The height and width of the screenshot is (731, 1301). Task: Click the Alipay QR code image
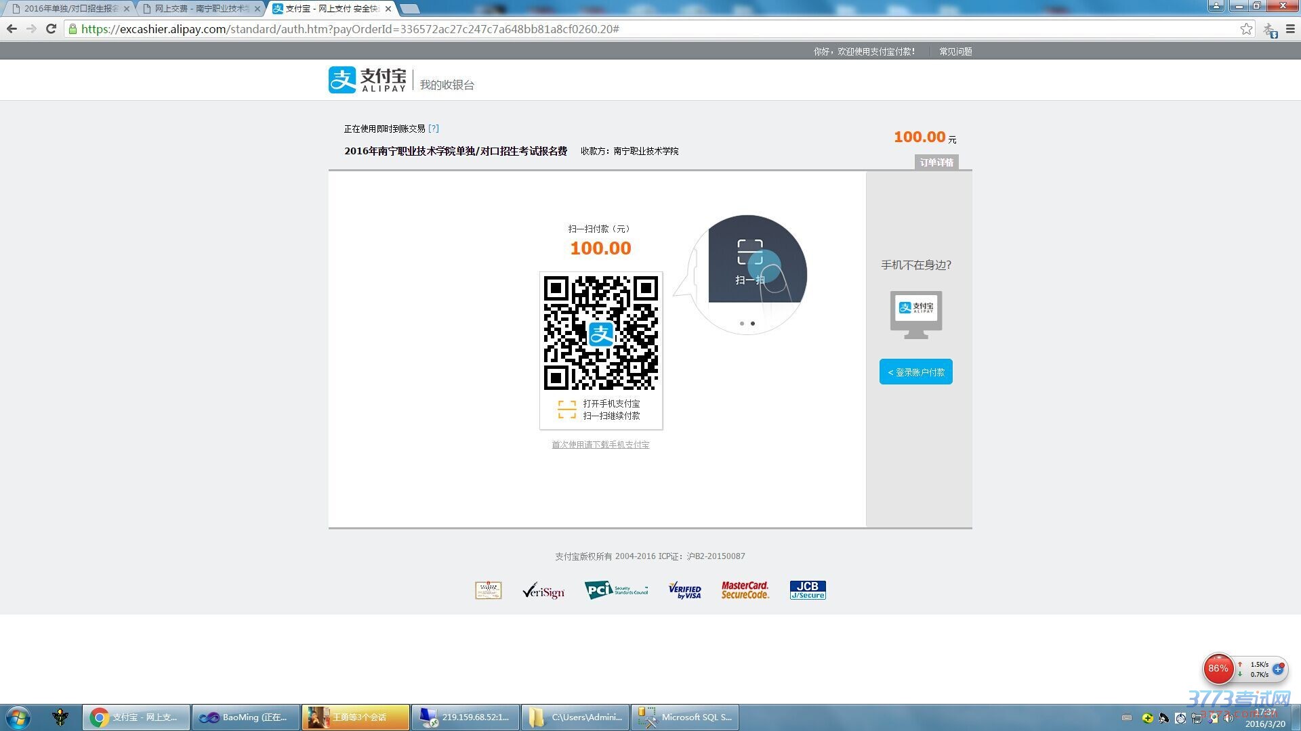(x=600, y=333)
